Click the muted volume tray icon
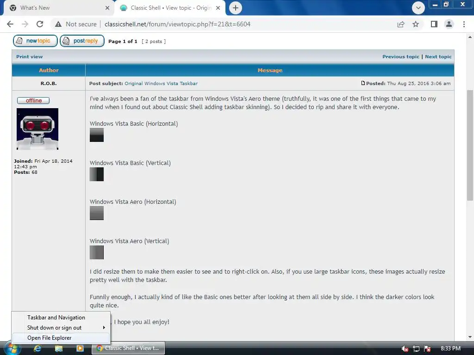Viewport: 474px width, 355px height. coord(405,349)
